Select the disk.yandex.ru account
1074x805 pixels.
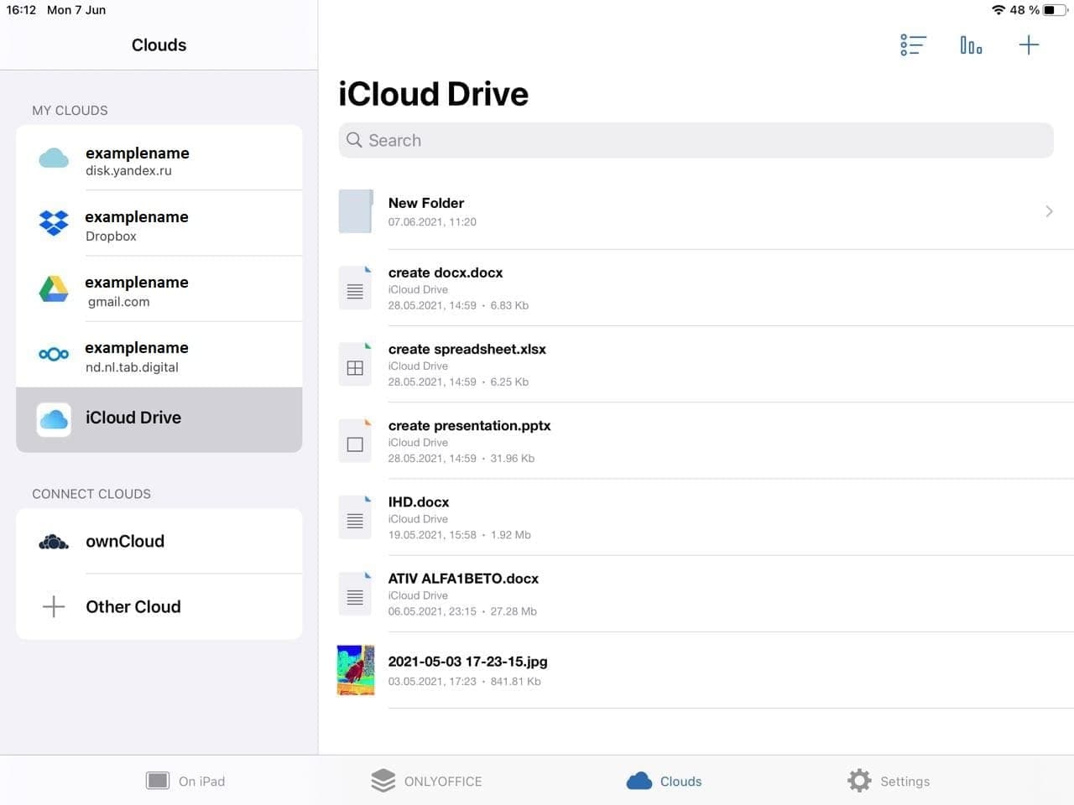tap(159, 158)
